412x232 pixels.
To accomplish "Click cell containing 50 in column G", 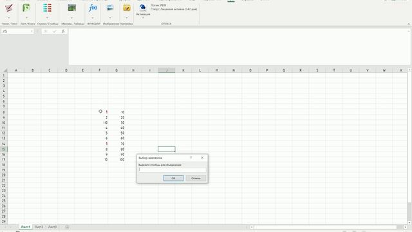I will 117,133.
